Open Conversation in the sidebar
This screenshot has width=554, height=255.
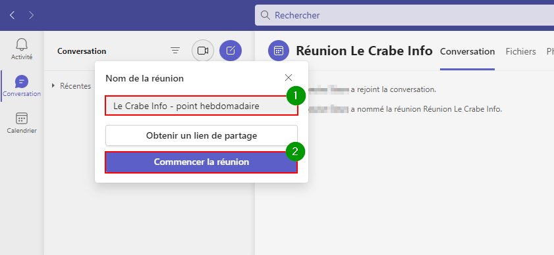pyautogui.click(x=22, y=86)
